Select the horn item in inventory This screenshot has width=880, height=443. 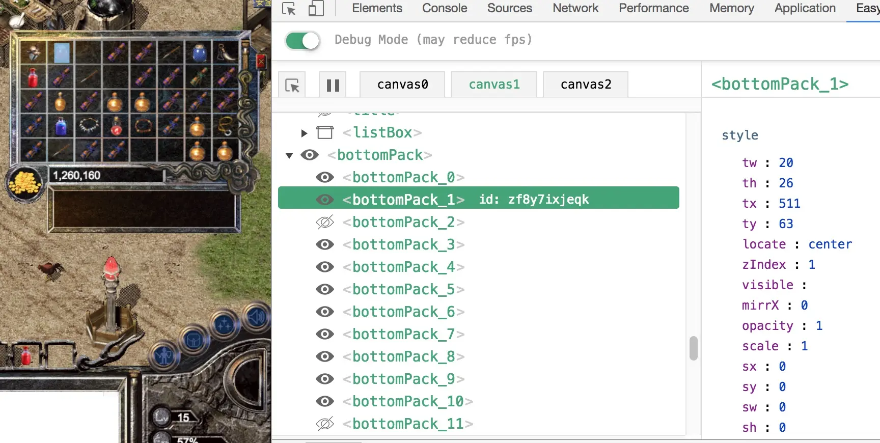(226, 53)
